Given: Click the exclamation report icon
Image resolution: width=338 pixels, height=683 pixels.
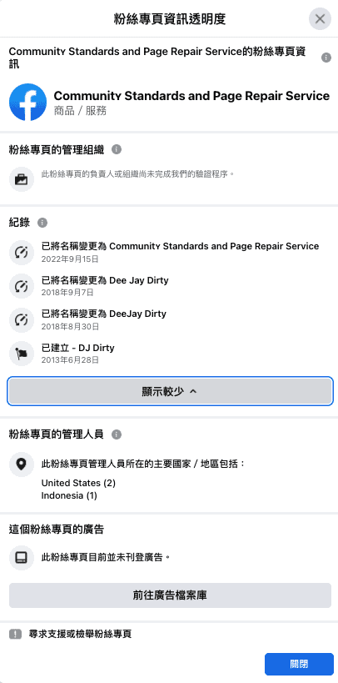Looking at the screenshot, I should [15, 634].
